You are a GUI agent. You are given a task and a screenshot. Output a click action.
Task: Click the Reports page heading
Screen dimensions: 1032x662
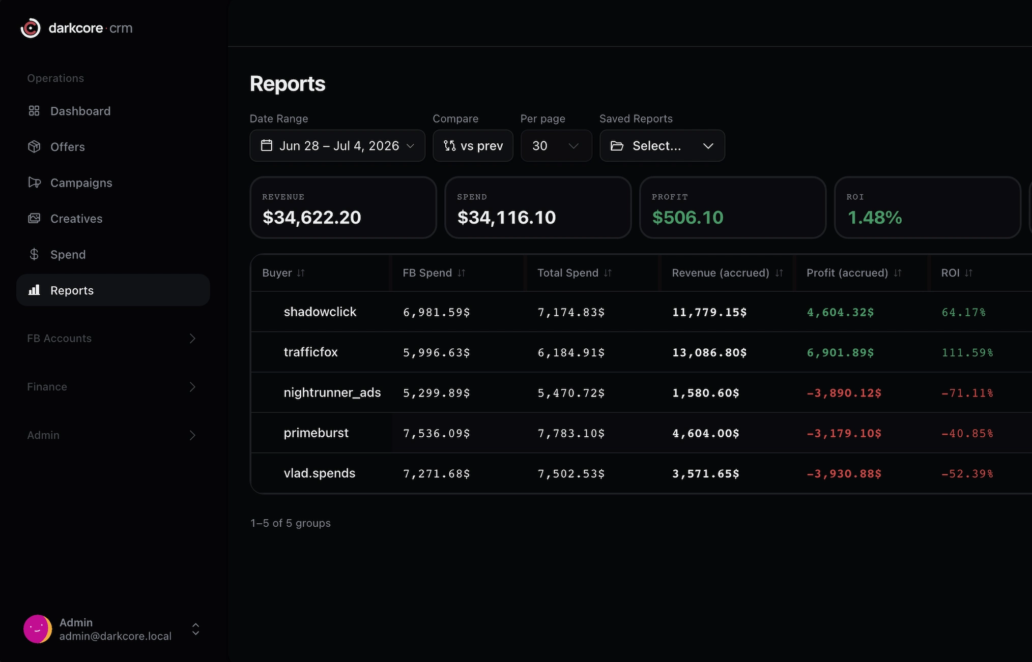[288, 83]
